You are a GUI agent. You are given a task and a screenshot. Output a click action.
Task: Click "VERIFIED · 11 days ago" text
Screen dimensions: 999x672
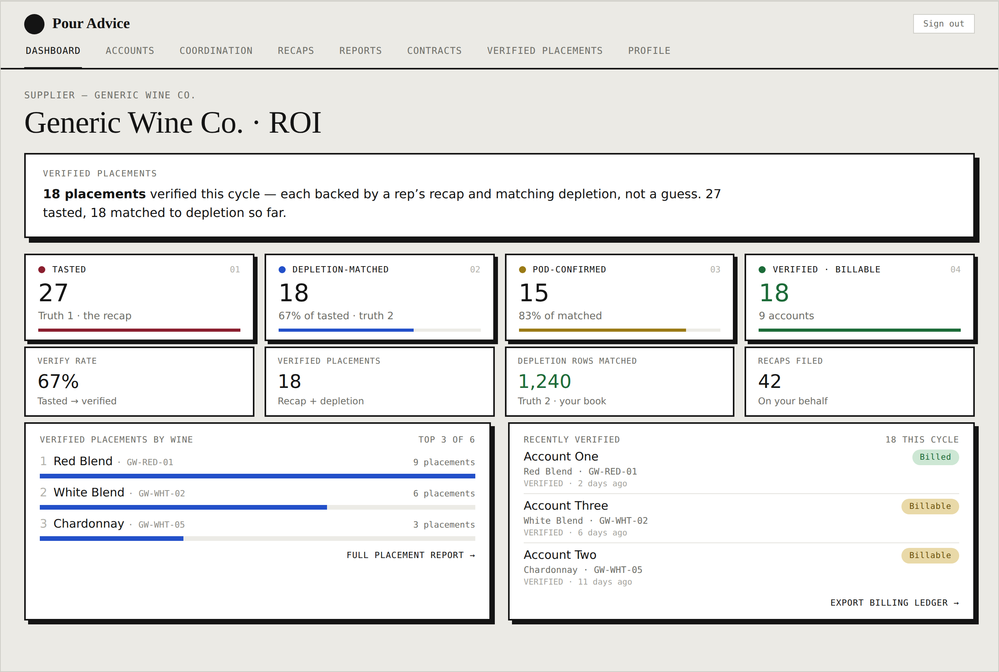point(578,582)
